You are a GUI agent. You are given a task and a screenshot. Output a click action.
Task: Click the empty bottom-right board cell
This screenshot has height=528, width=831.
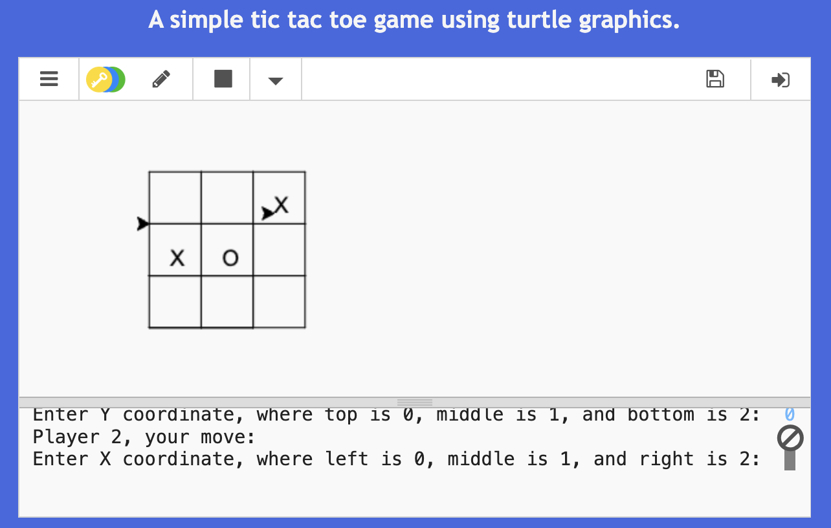click(279, 302)
